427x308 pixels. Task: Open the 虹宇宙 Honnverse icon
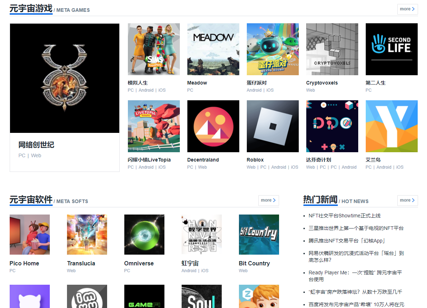point(202,235)
